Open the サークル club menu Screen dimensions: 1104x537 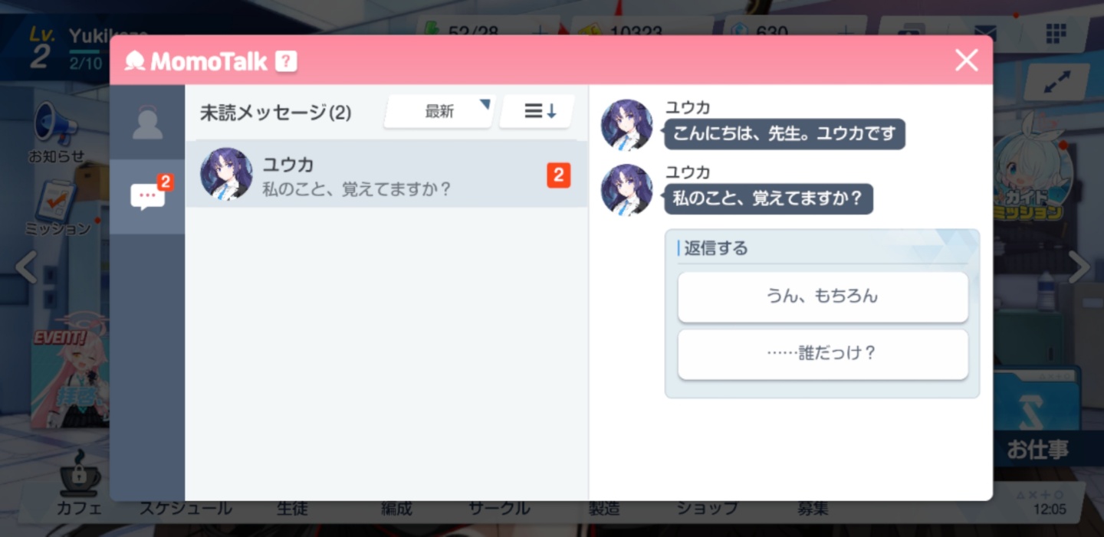[499, 508]
